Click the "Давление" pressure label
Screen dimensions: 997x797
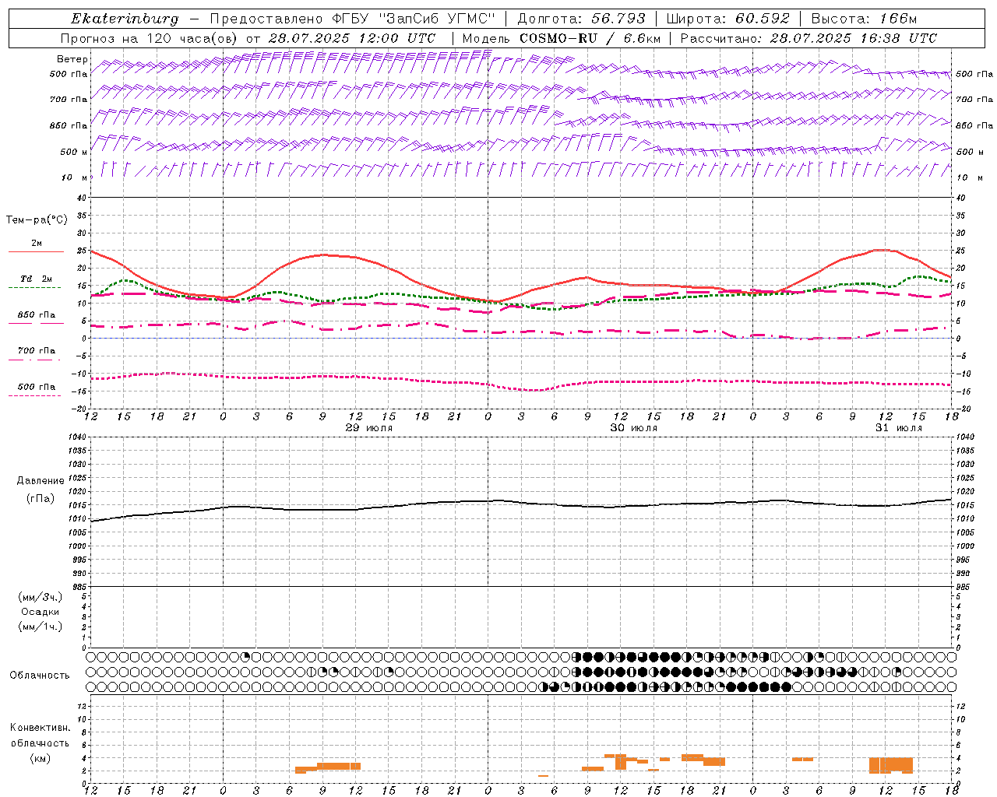point(41,481)
